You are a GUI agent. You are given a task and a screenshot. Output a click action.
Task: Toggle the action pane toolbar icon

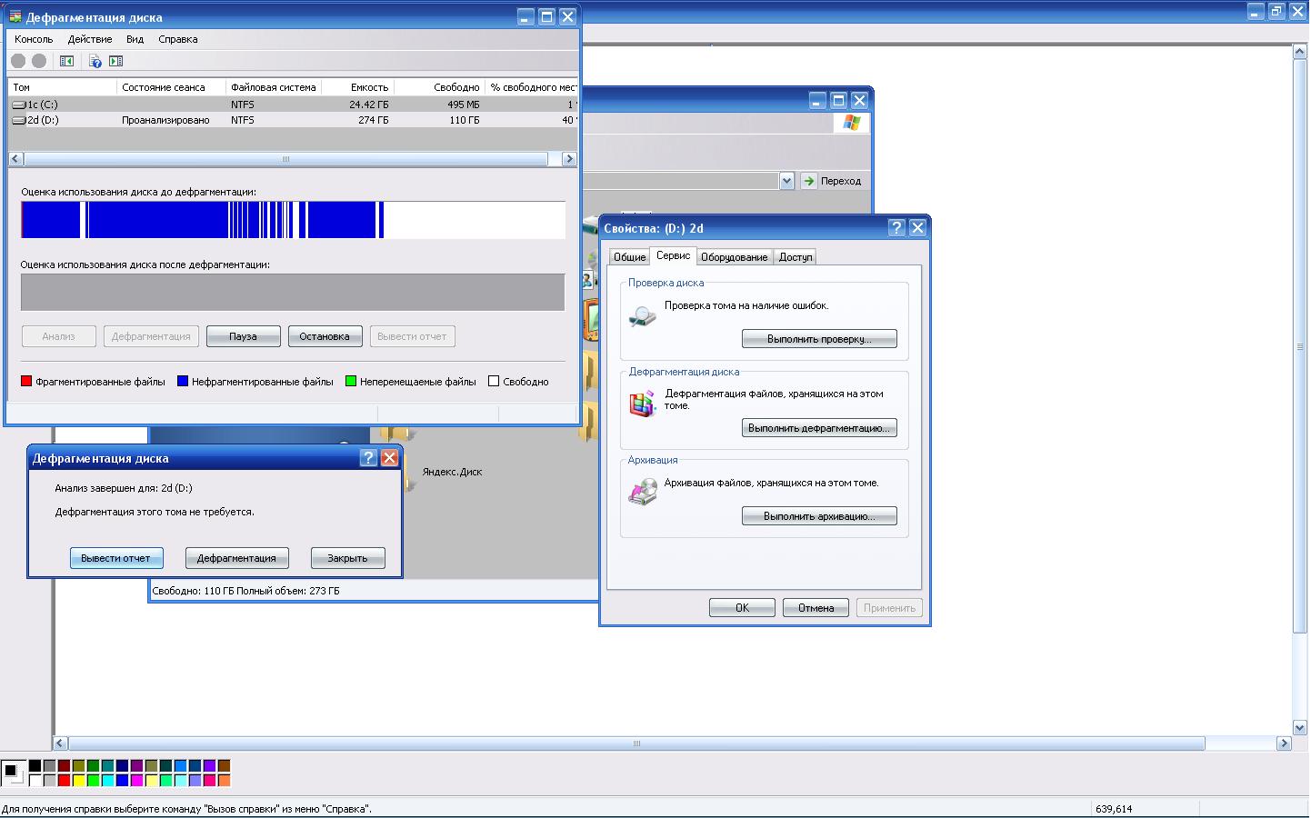pyautogui.click(x=115, y=61)
